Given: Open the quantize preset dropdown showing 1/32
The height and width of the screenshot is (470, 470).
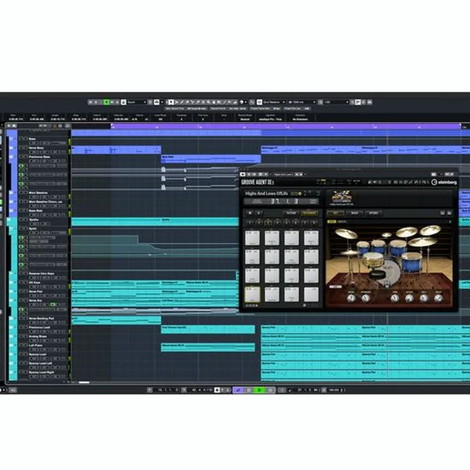Looking at the screenshot, I should [336, 102].
